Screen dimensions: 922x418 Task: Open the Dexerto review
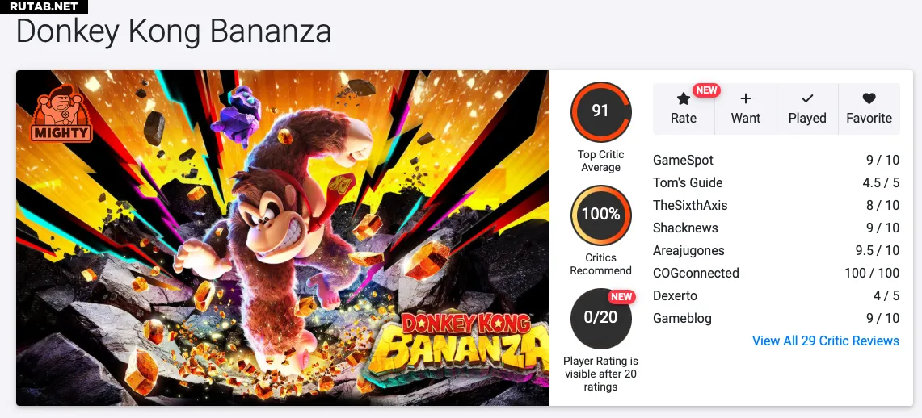pos(777,296)
